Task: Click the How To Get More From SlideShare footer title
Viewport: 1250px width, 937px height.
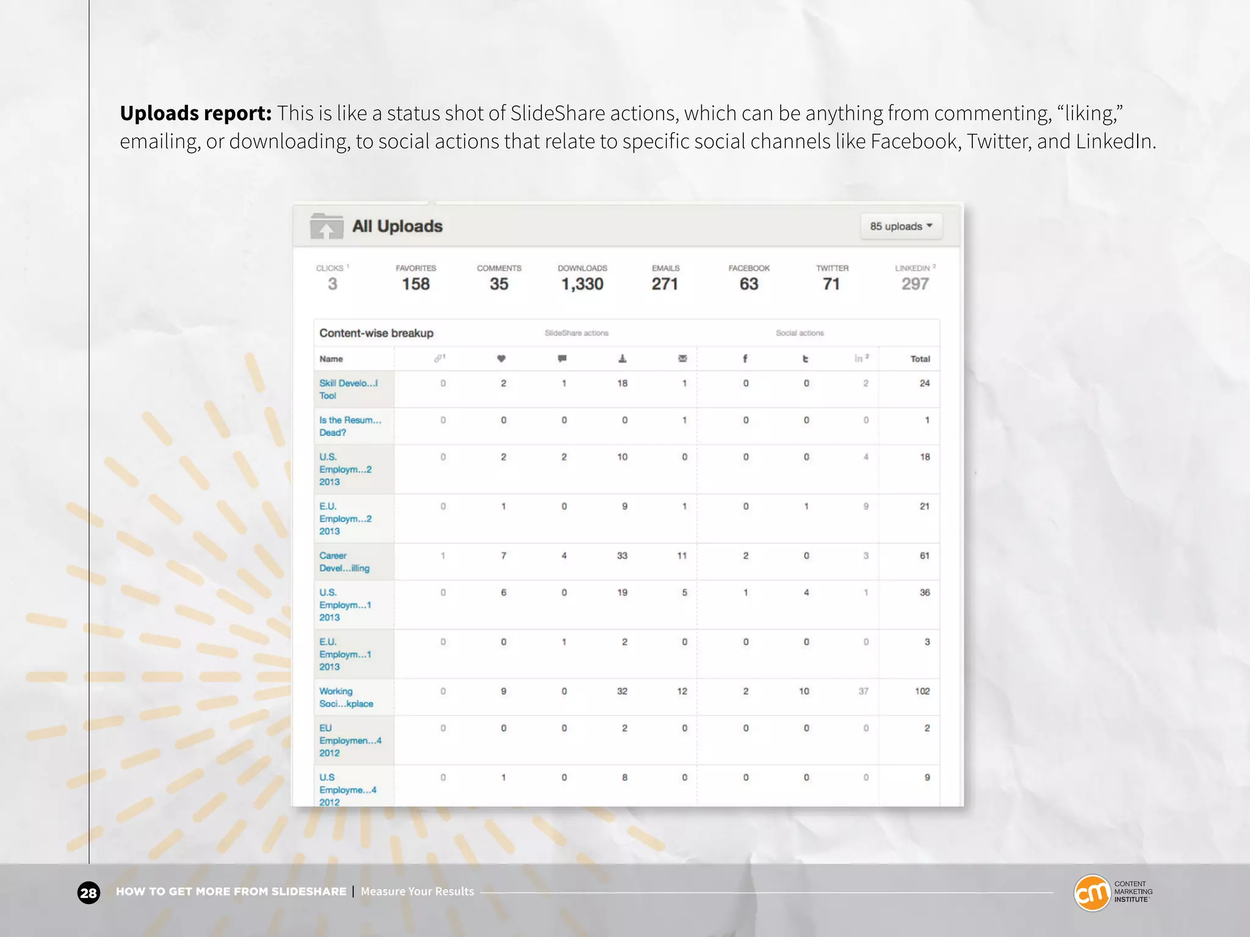Action: 231,891
